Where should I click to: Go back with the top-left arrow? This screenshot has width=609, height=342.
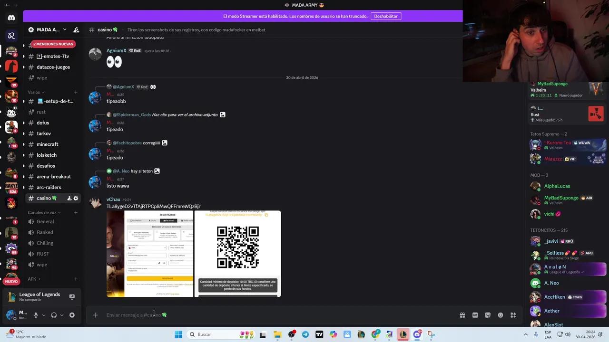(x=7, y=5)
